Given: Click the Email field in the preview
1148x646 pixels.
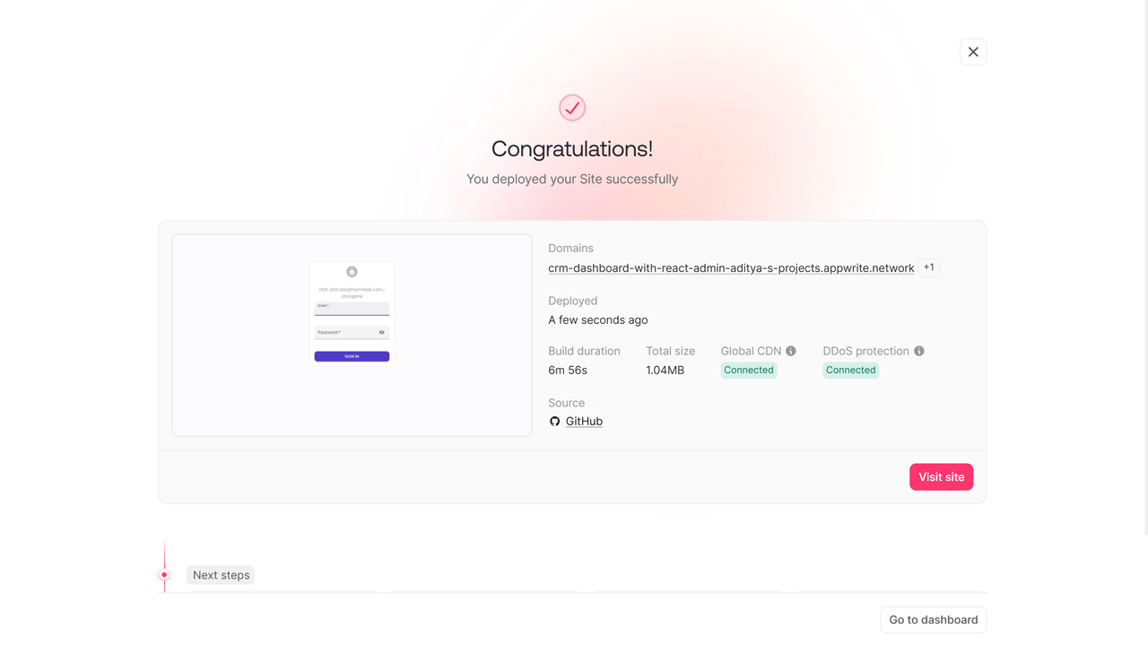Looking at the screenshot, I should point(352,309).
